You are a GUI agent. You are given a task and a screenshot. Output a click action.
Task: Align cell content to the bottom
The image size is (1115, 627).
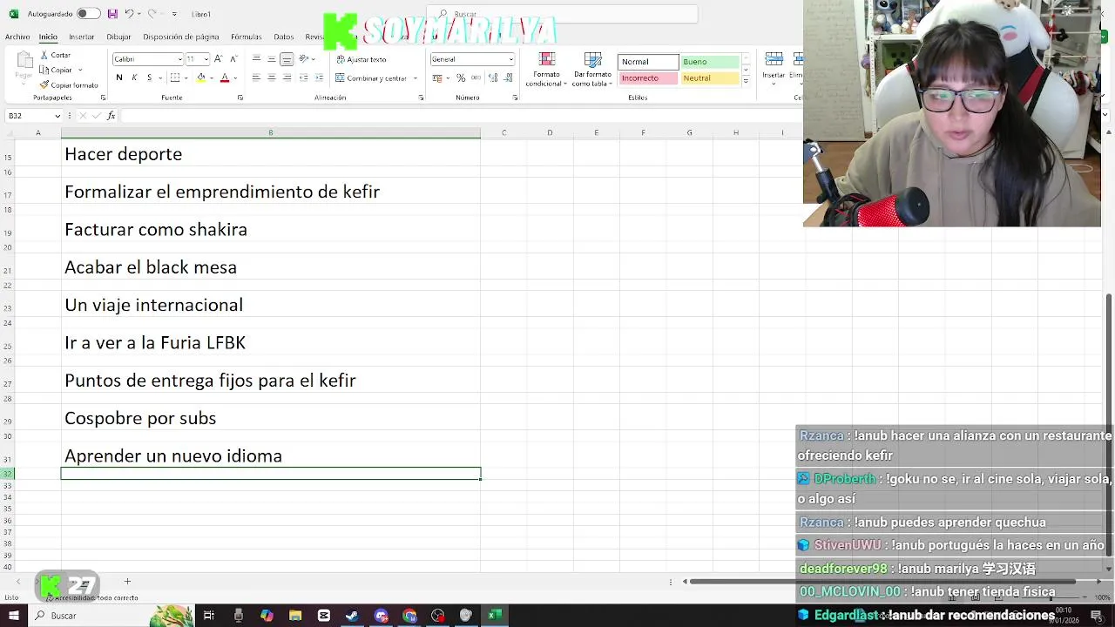pos(287,59)
